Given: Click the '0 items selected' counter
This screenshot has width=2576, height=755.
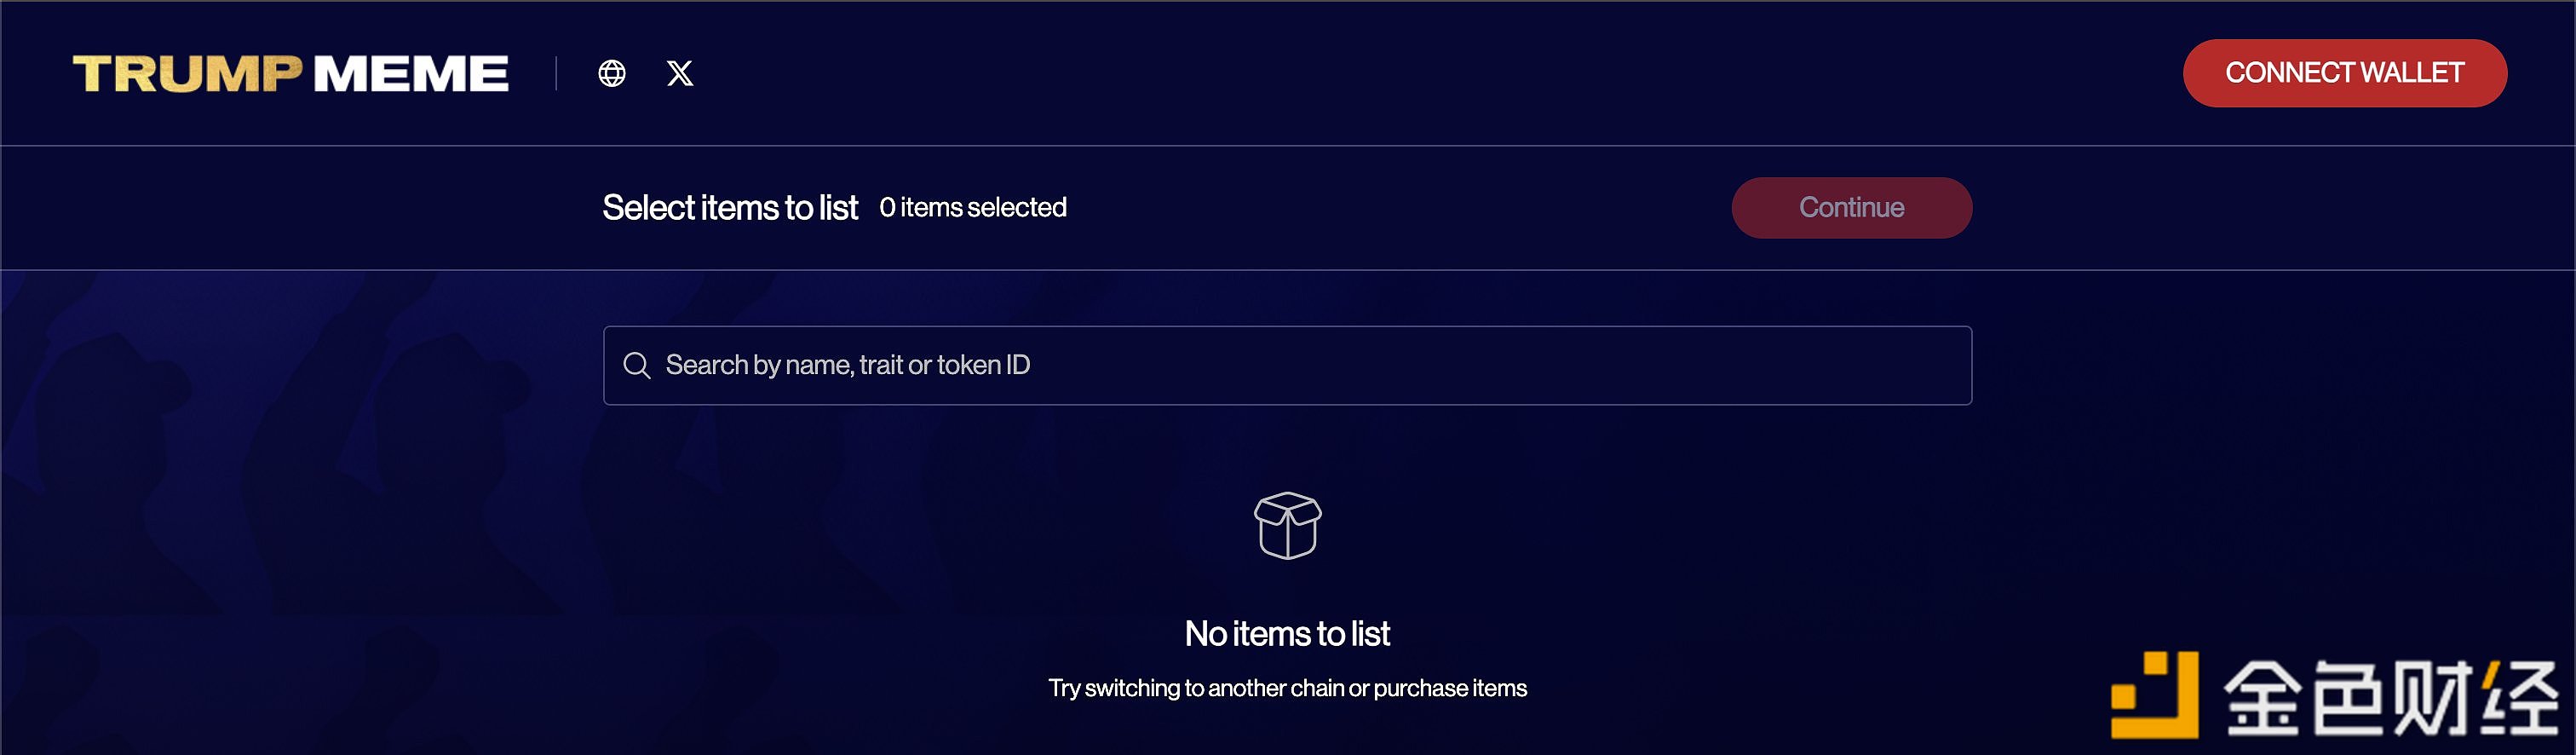Looking at the screenshot, I should 973,207.
